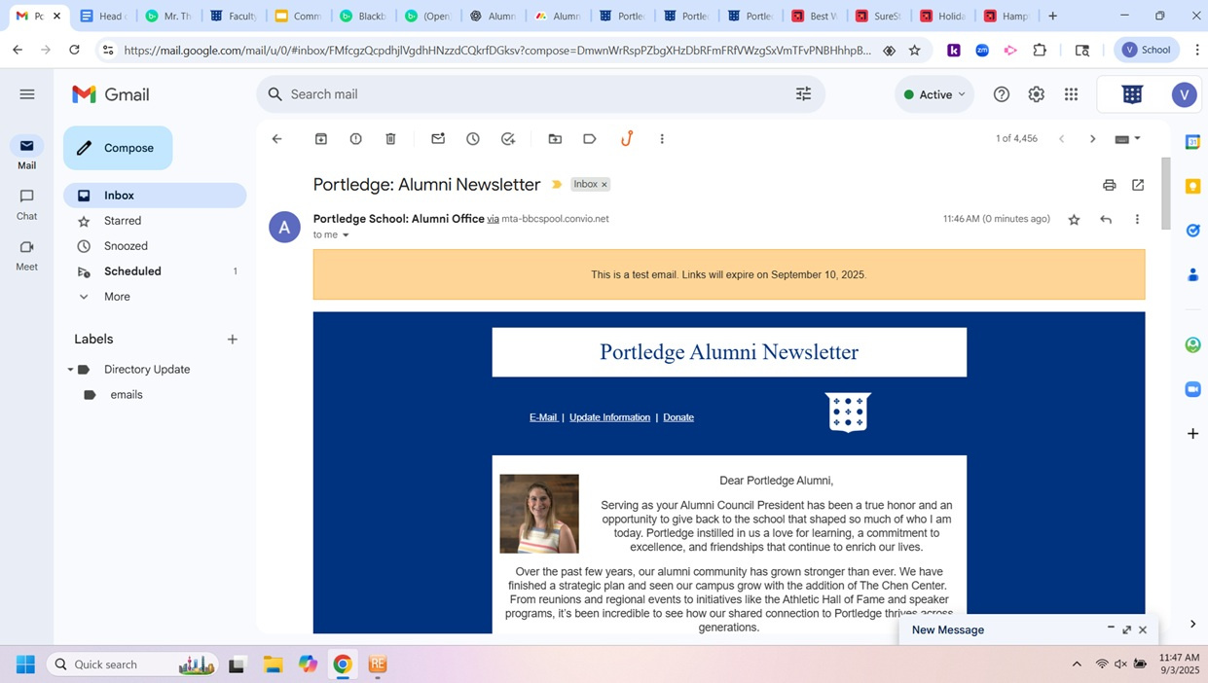Open the Chrome extensions puzzle icon
1208x683 pixels.
[1041, 51]
